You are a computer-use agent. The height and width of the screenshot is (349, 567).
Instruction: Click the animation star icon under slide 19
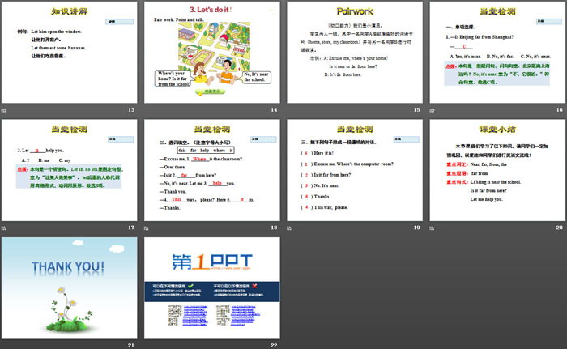(x=289, y=228)
